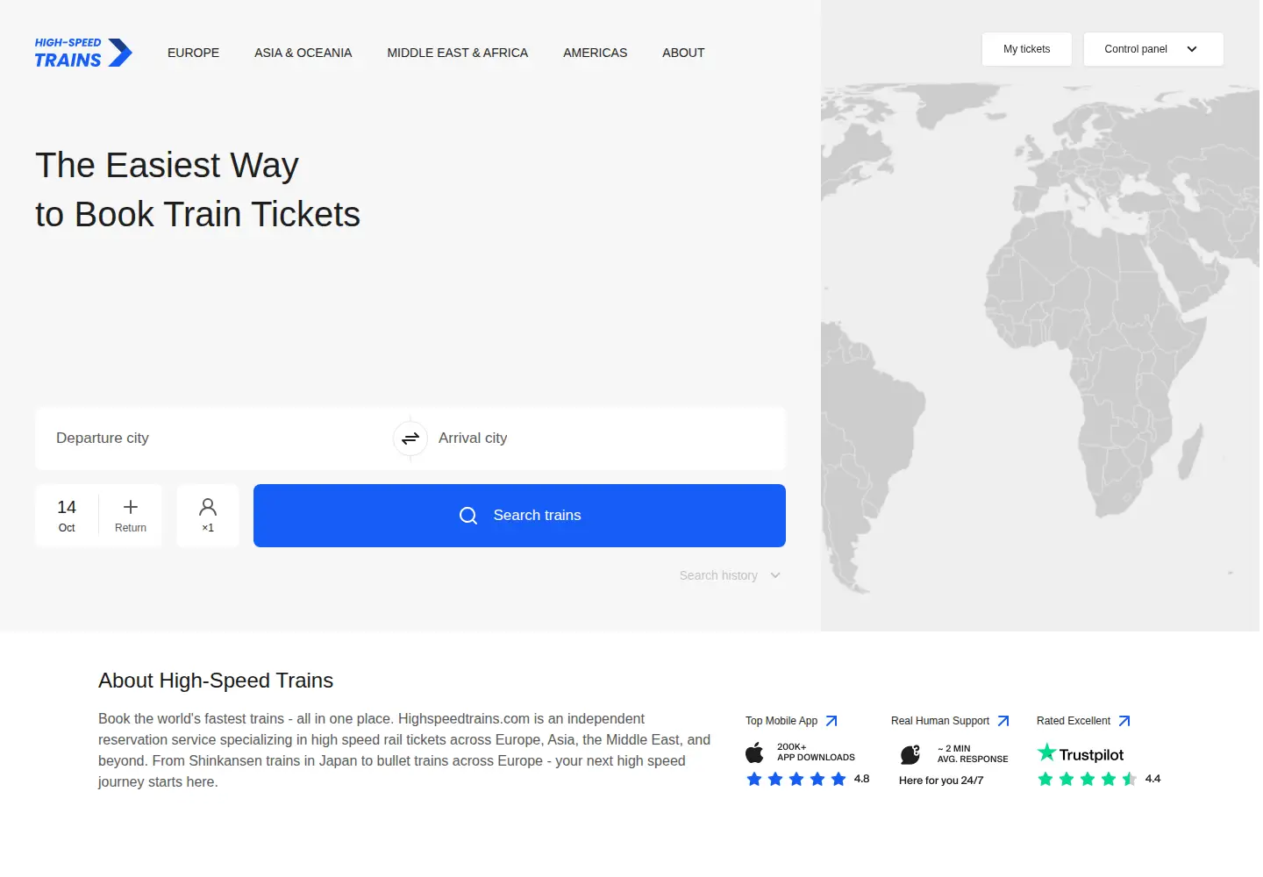The image size is (1263, 877).
Task: Open Real Human Support arrow link
Action: [x=1003, y=721]
